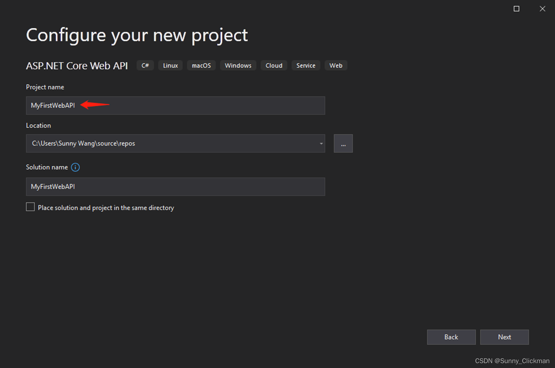The image size is (555, 368).
Task: Click the Linux tag
Action: [170, 65]
